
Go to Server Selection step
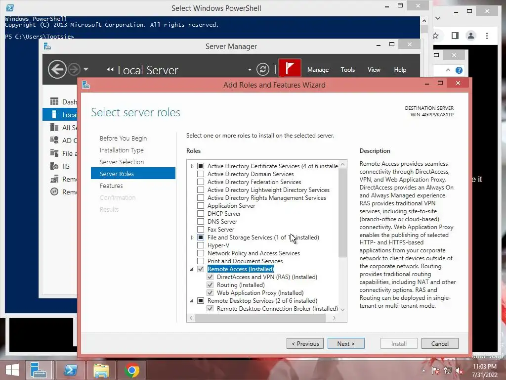[122, 162]
